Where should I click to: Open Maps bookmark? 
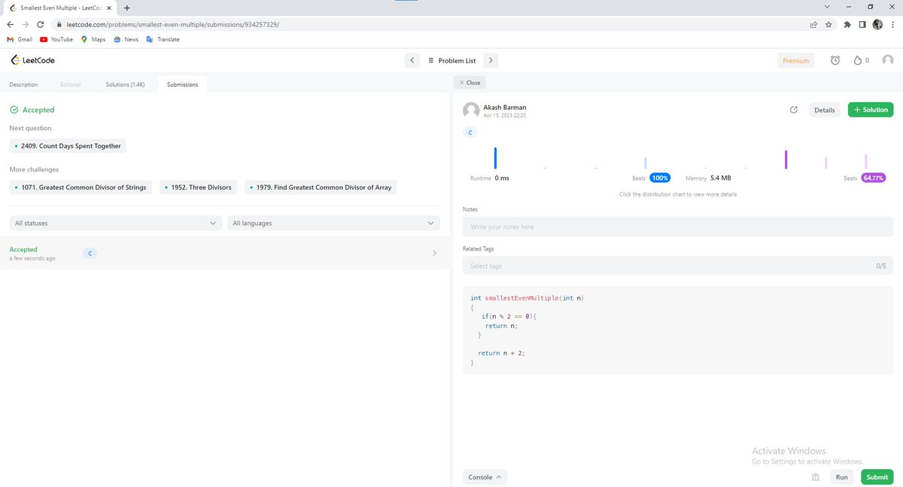click(x=93, y=39)
